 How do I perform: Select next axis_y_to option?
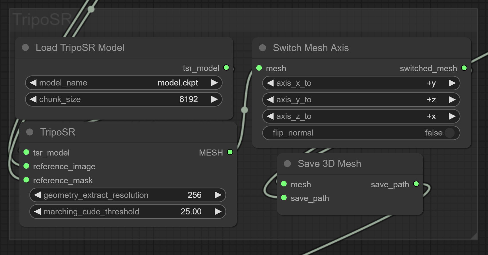[x=452, y=99]
